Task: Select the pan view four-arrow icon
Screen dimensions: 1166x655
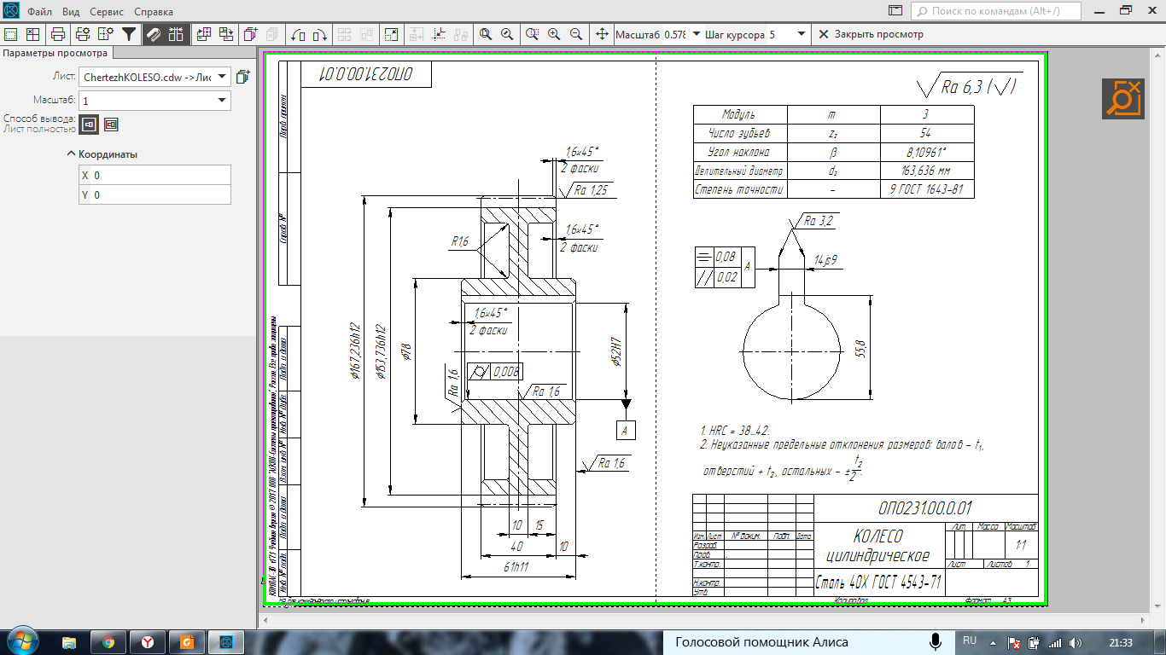Action: click(x=601, y=34)
